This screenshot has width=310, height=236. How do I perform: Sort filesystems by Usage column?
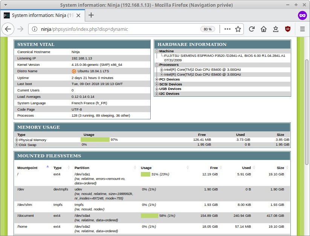(x=146, y=167)
